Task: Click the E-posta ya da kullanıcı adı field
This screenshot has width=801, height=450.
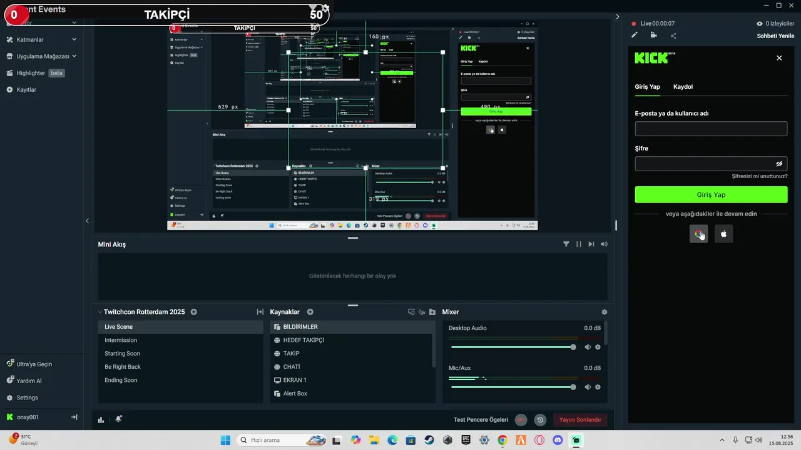Action: pos(711,129)
